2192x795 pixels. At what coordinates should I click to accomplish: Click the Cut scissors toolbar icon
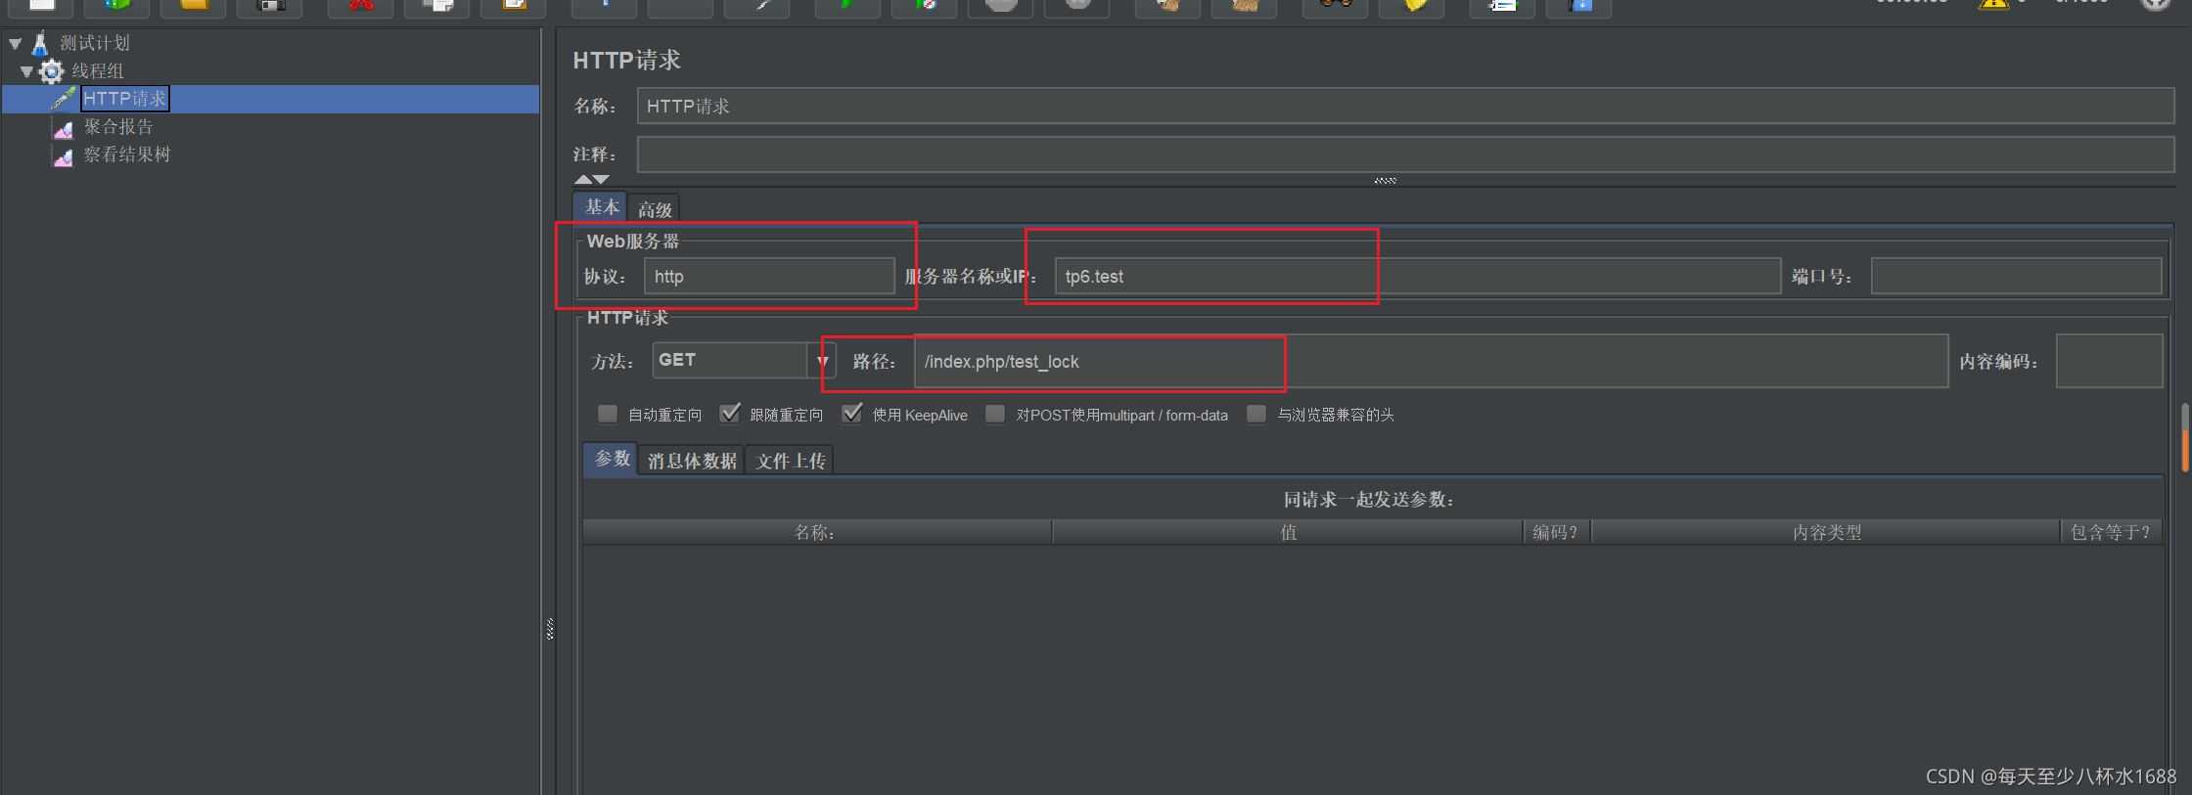(x=361, y=6)
